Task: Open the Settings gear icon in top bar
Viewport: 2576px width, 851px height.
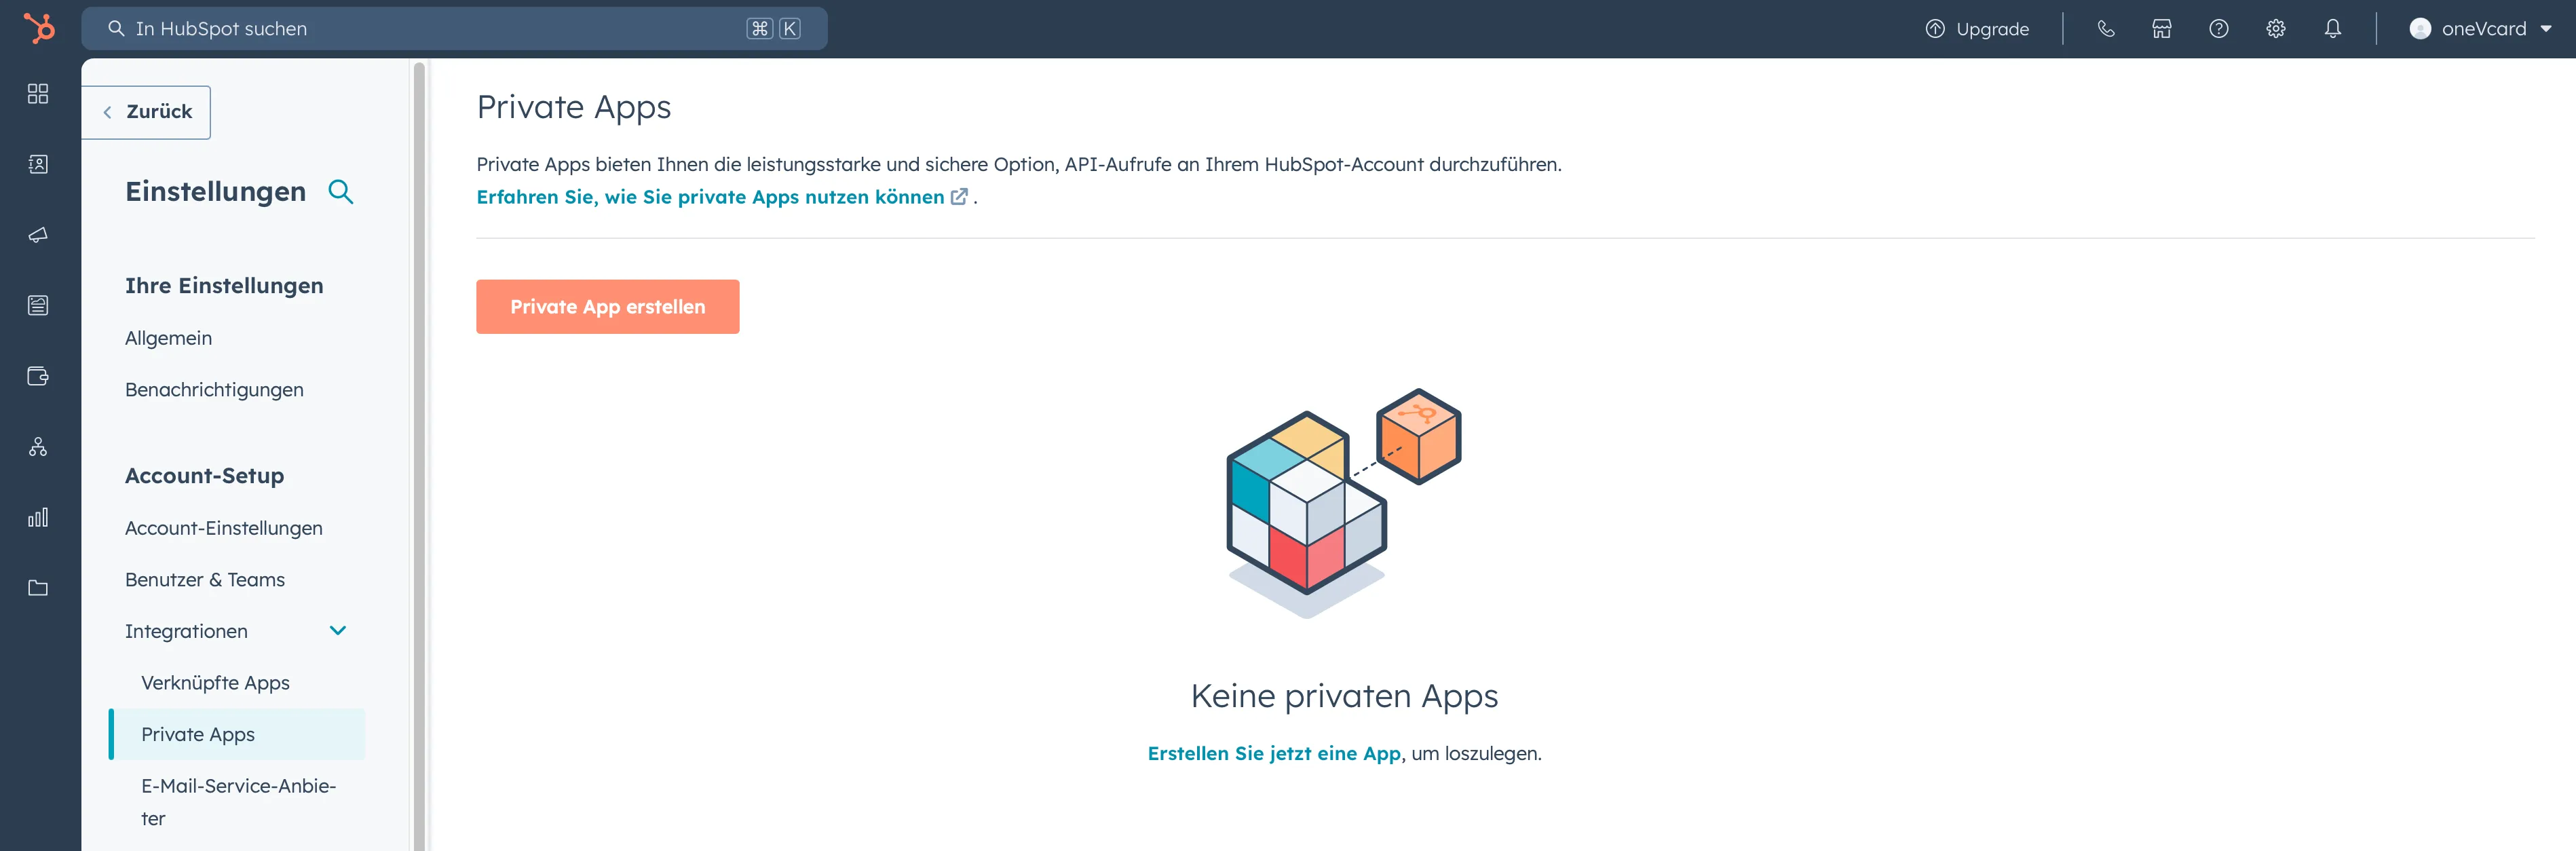Action: [2276, 29]
